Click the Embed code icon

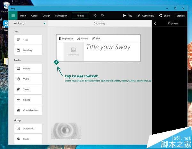point(18,100)
